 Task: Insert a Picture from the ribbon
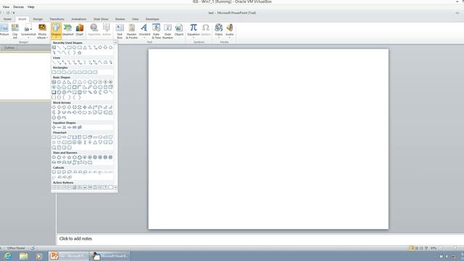pyautogui.click(x=4, y=30)
